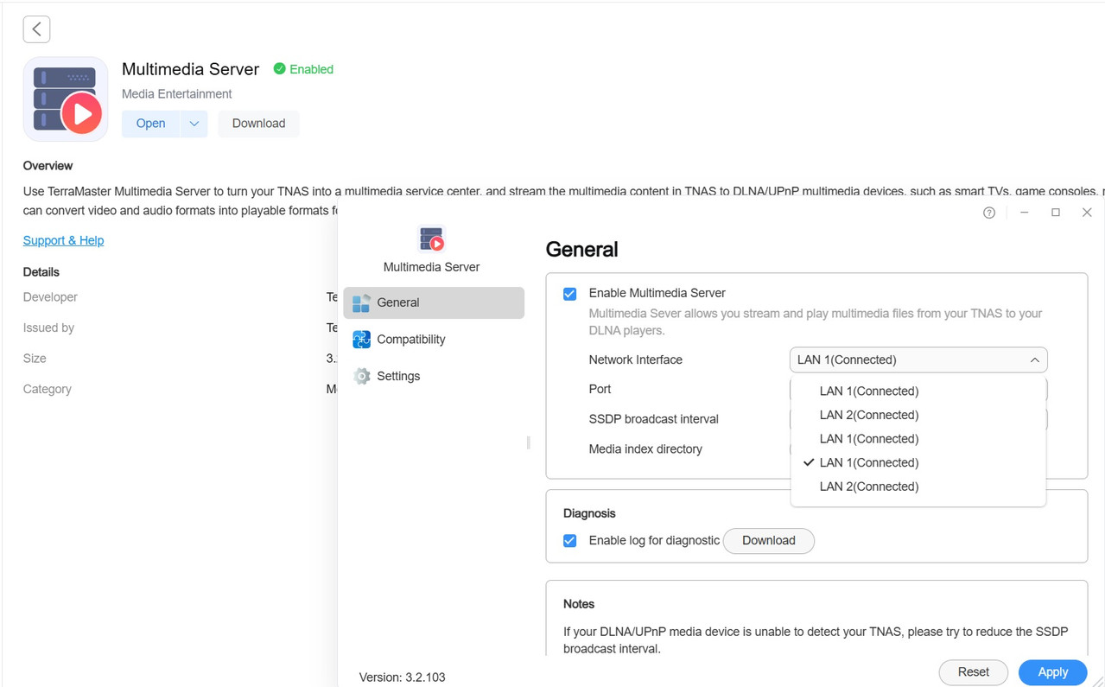Choose the first LAN 2(Connected) option
This screenshot has width=1105, height=687.
[x=918, y=415]
